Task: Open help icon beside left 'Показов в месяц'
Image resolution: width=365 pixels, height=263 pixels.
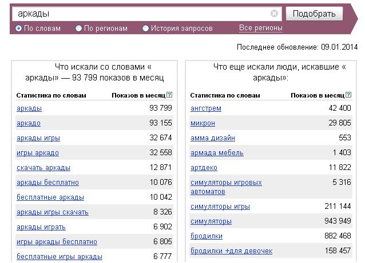Action: point(169,95)
